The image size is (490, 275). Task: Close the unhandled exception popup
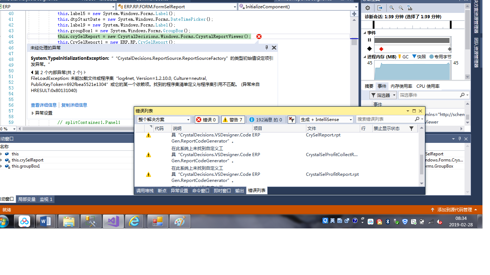coord(274,48)
